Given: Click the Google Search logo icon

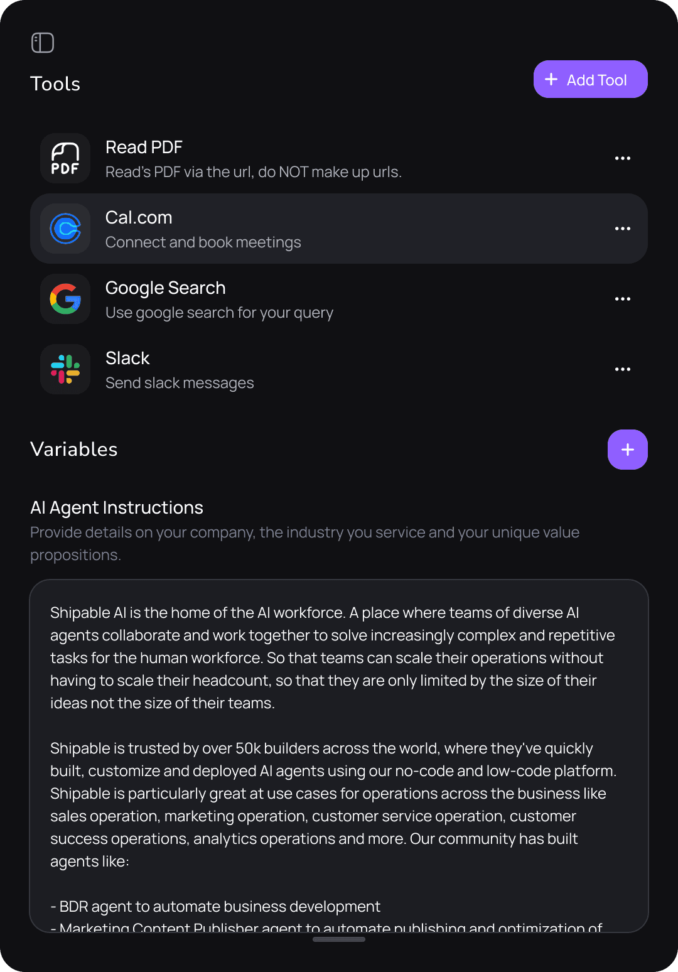Looking at the screenshot, I should click(65, 299).
